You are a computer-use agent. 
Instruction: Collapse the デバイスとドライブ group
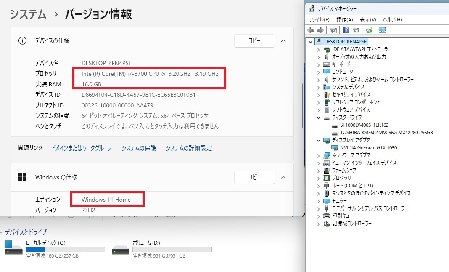click(2, 232)
